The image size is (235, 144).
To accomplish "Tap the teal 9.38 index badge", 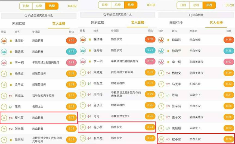I will [x=228, y=51].
